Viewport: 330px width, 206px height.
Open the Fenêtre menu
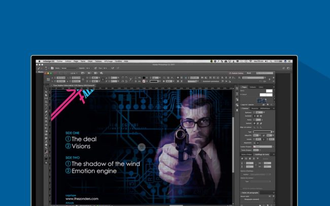click(118, 61)
